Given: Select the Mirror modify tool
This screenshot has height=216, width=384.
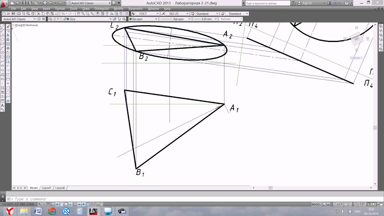Looking at the screenshot, I should click(x=8, y=35).
